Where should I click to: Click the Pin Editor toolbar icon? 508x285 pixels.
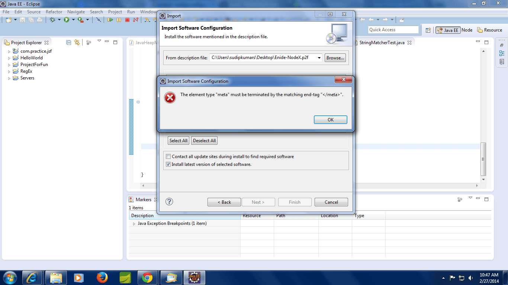(402, 20)
